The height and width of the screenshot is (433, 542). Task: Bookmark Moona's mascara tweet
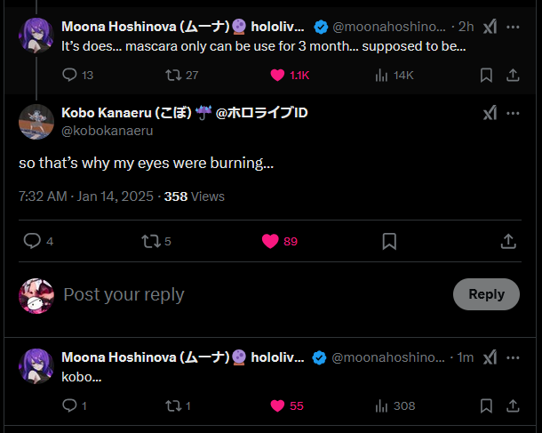[x=486, y=76]
